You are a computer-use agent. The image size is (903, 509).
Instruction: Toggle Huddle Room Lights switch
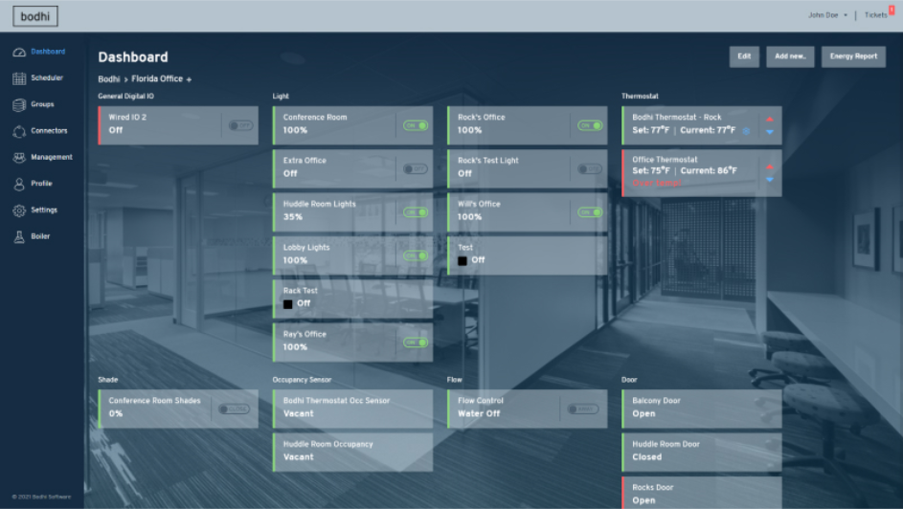416,212
